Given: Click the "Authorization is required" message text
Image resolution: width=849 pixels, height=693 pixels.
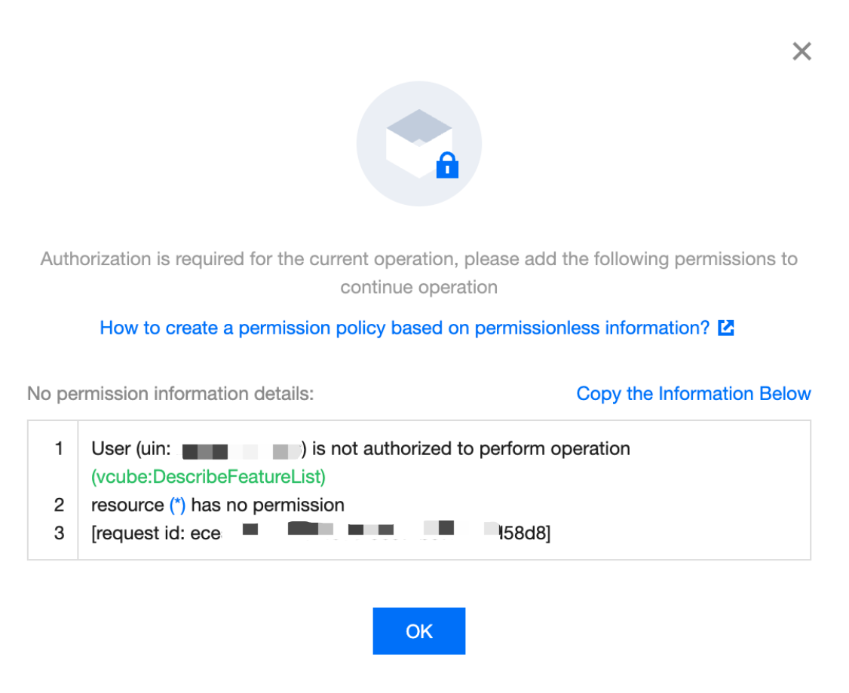Looking at the screenshot, I should [418, 259].
